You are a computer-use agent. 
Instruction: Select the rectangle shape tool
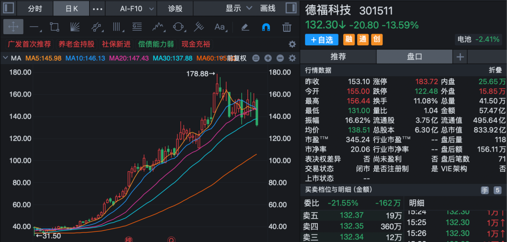pos(54,27)
